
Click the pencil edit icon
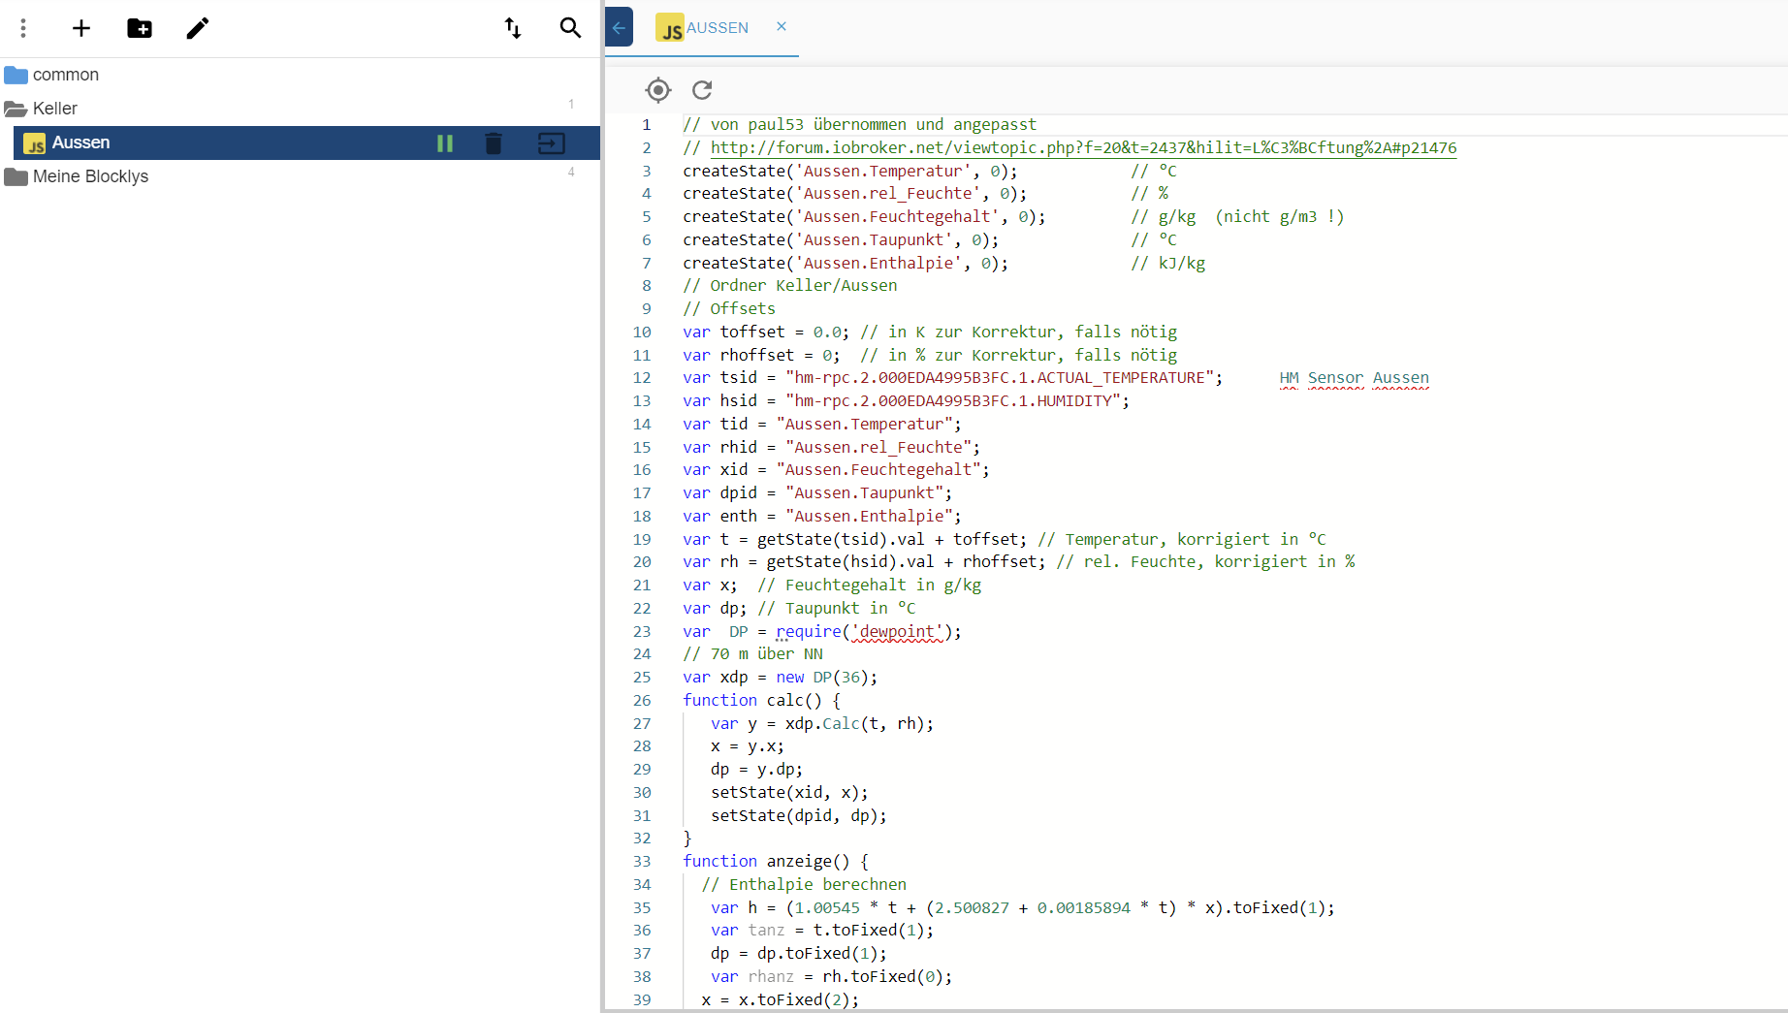coord(198,28)
